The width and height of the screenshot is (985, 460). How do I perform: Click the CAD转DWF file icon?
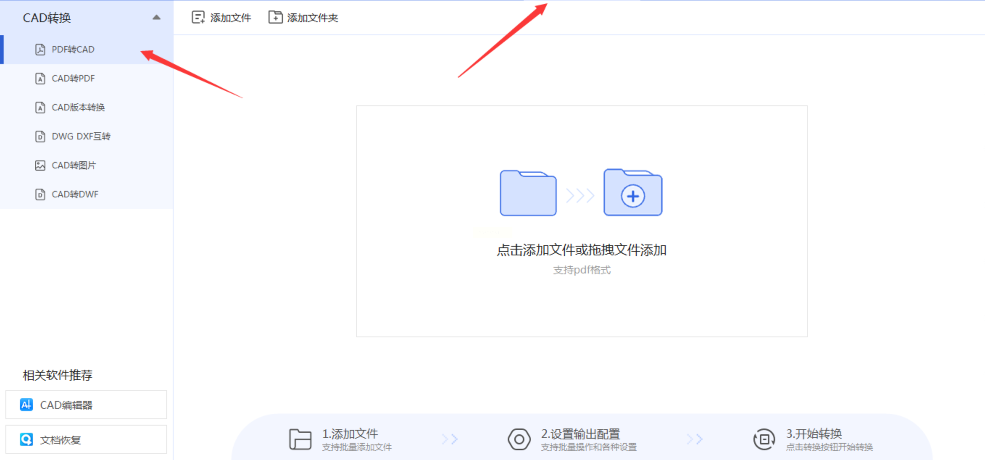[40, 195]
